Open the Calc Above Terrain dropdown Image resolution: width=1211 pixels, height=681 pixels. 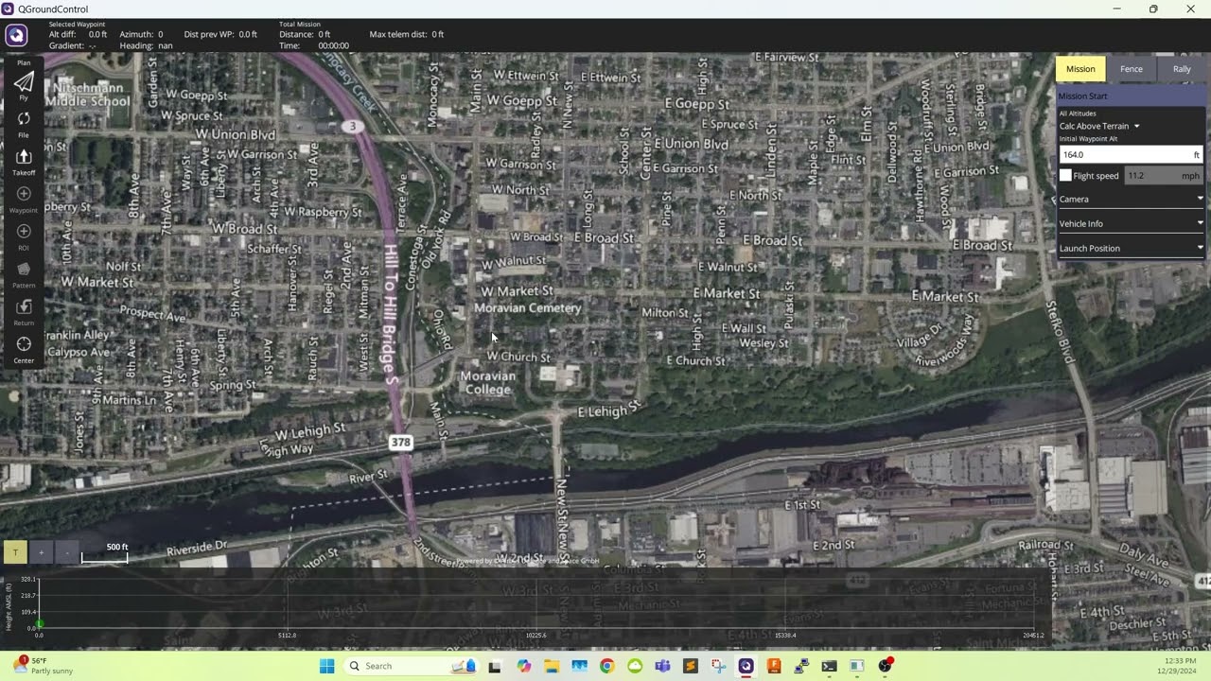(1099, 126)
